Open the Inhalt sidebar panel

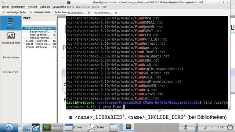click(x=11, y=23)
